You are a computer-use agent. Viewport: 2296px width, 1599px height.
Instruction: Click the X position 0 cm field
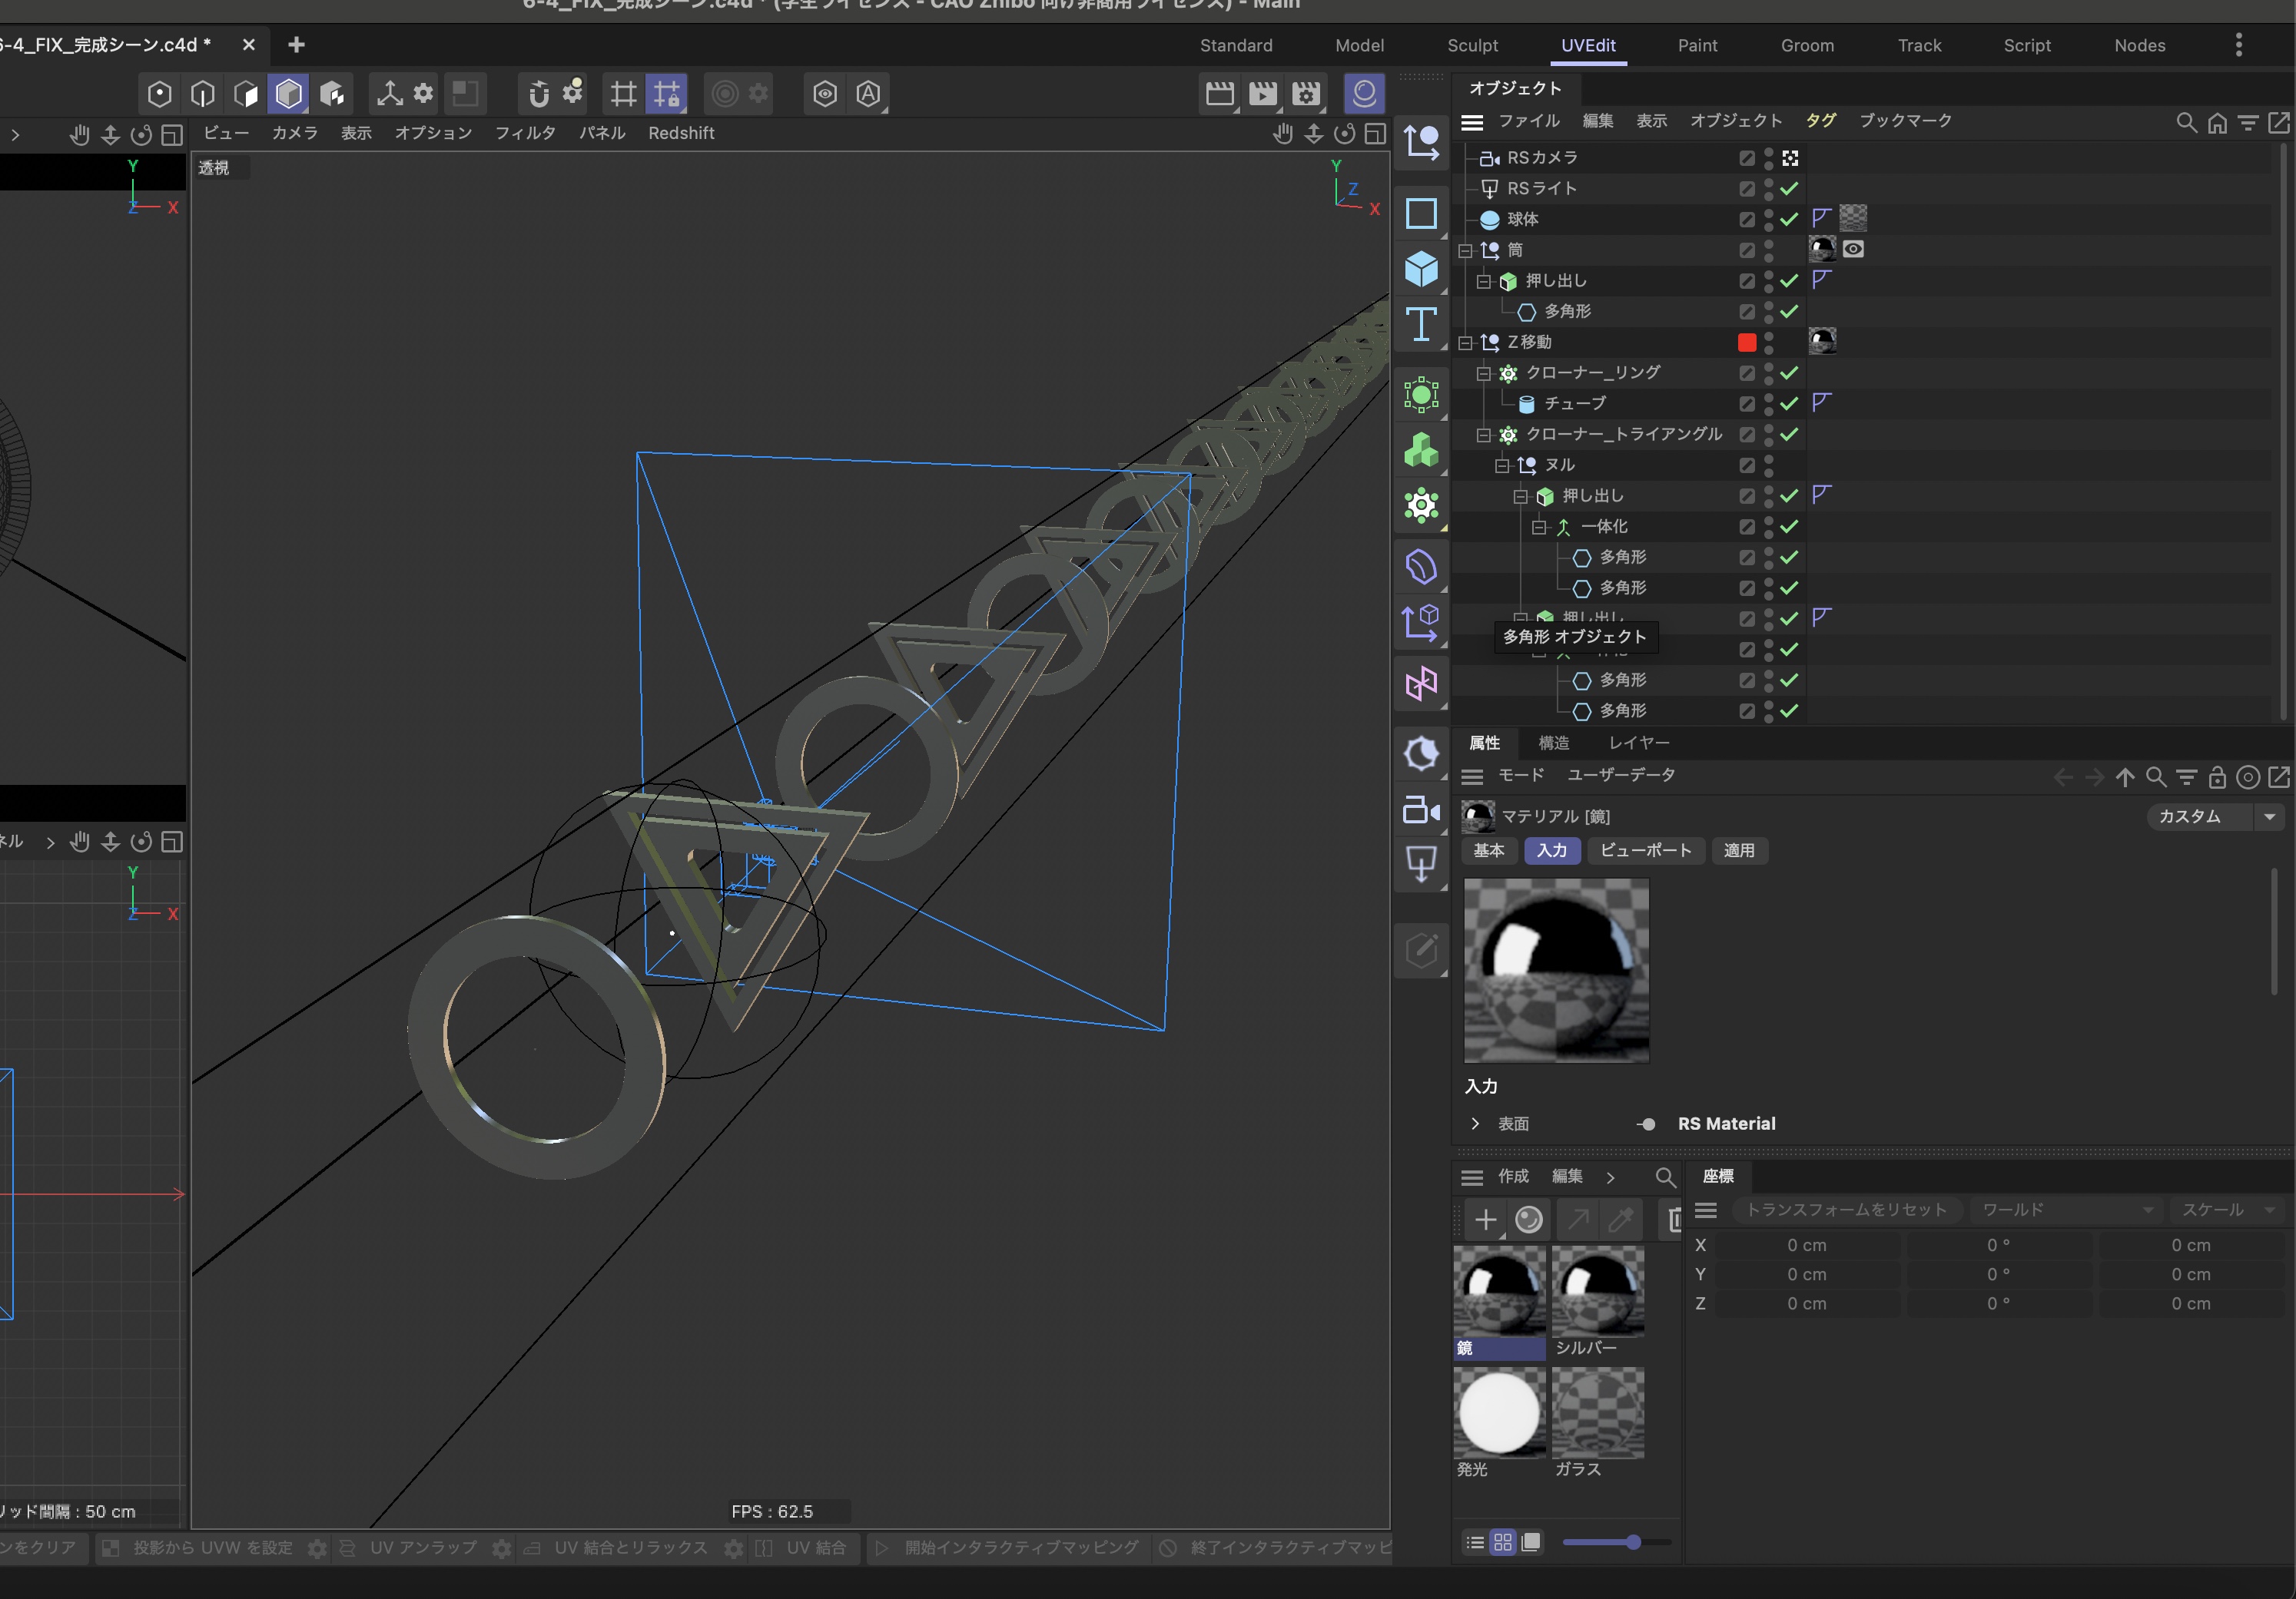[x=1807, y=1245]
